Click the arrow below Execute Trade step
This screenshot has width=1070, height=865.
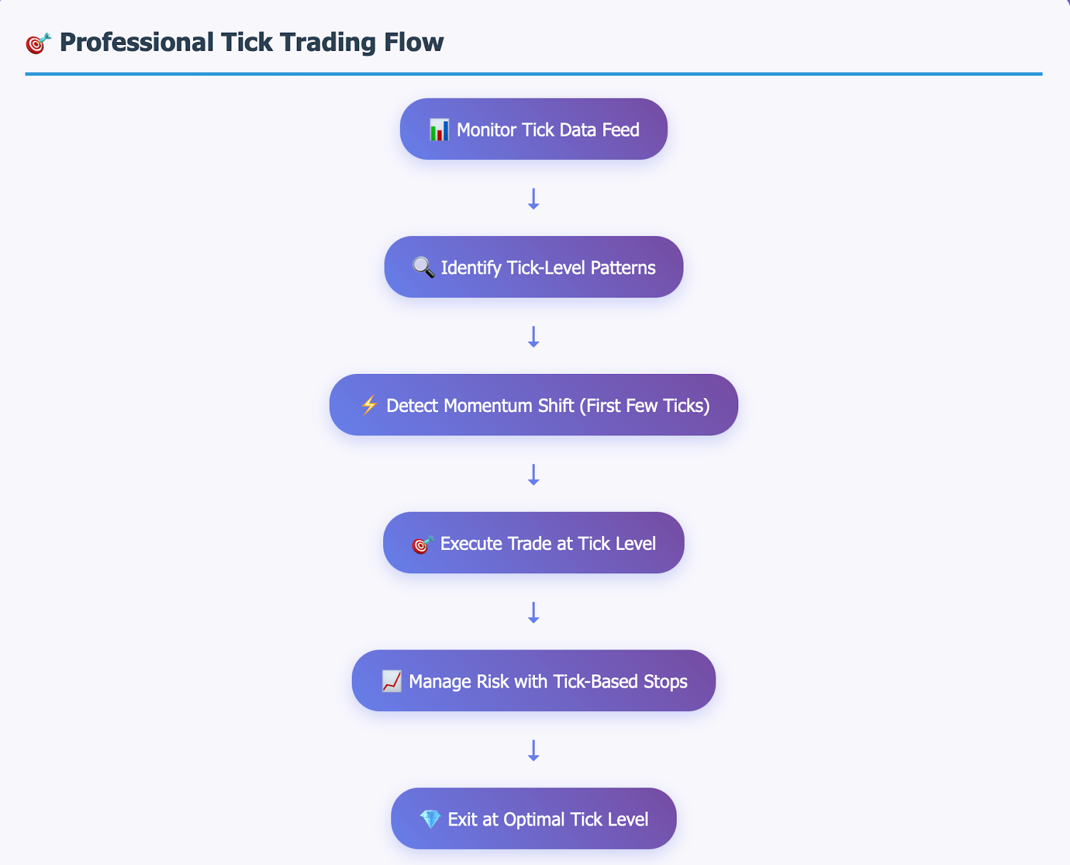click(534, 612)
